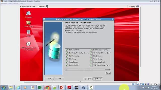The width and height of the screenshot is (161, 90).
Task: Open VirtualBox Machine menu
Action: click(4, 4)
